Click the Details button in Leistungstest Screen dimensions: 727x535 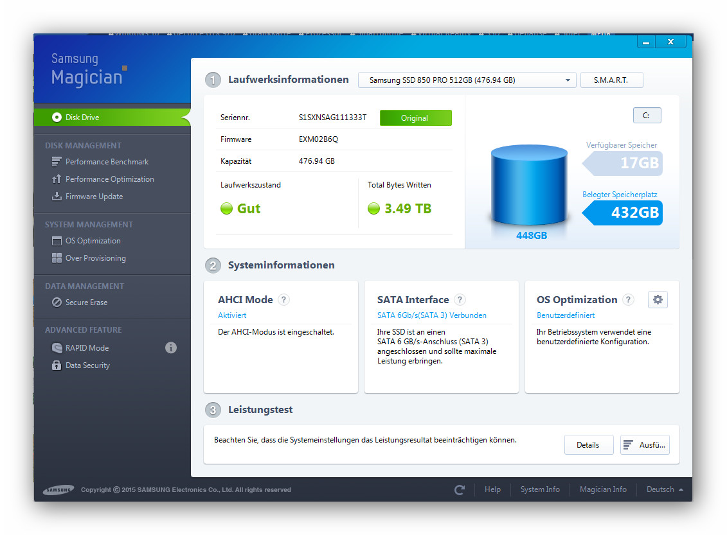[588, 445]
